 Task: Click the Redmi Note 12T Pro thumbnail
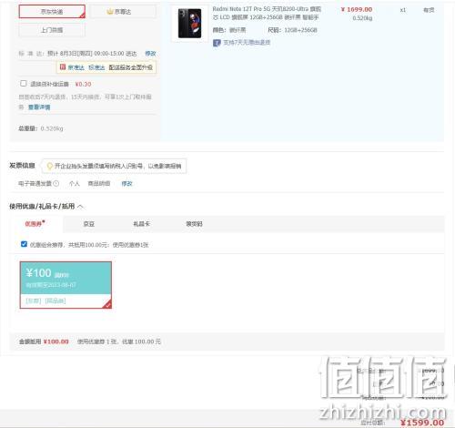click(x=189, y=24)
